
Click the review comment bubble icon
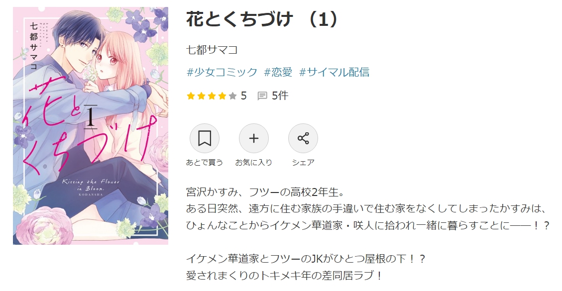coord(262,96)
